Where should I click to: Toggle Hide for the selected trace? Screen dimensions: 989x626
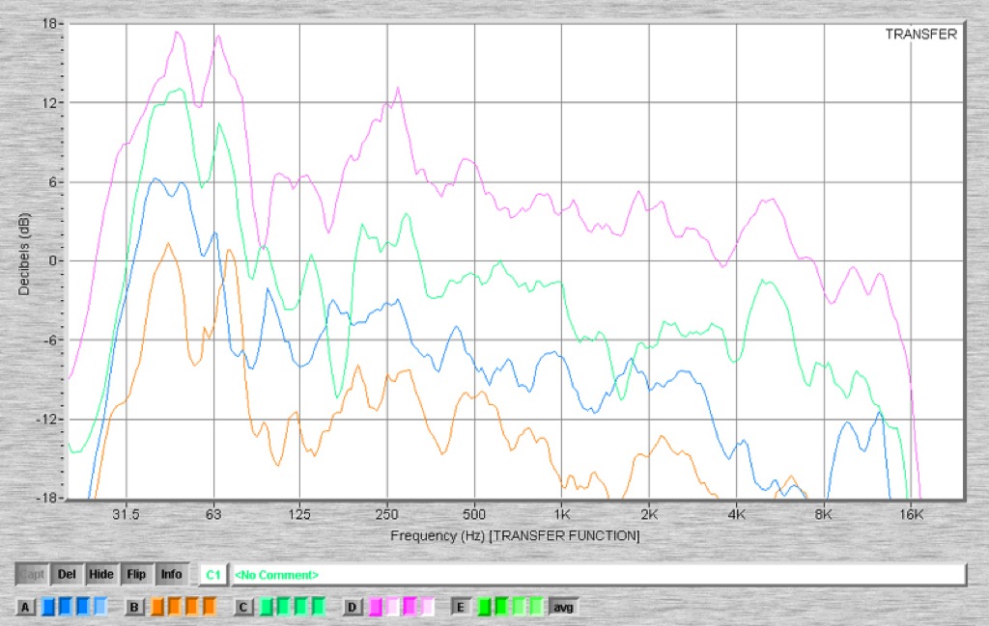101,574
